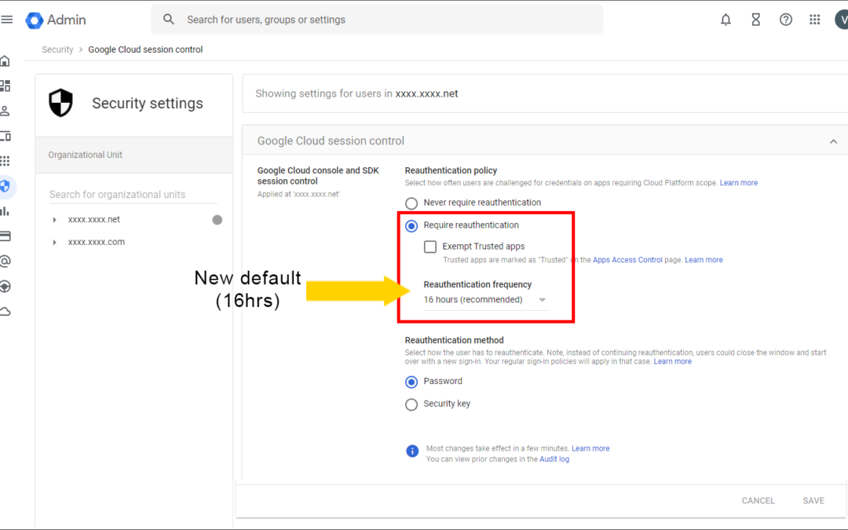The image size is (848, 530).
Task: Open Devices sidebar icon
Action: pyautogui.click(x=5, y=136)
